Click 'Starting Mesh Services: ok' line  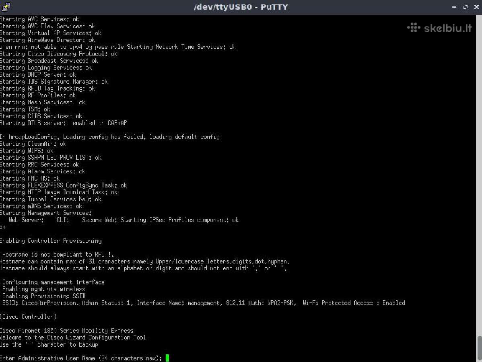[43, 102]
